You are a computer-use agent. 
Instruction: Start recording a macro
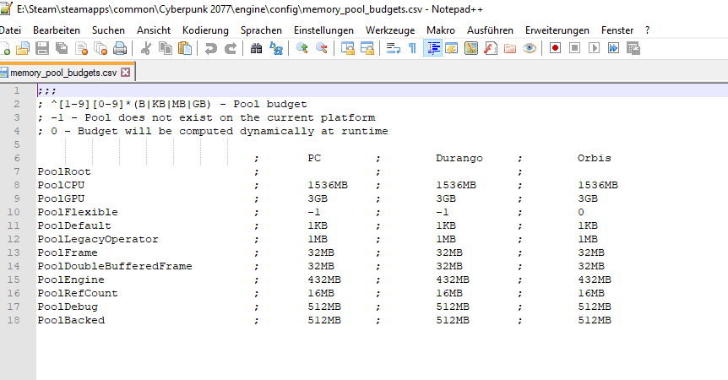click(555, 48)
